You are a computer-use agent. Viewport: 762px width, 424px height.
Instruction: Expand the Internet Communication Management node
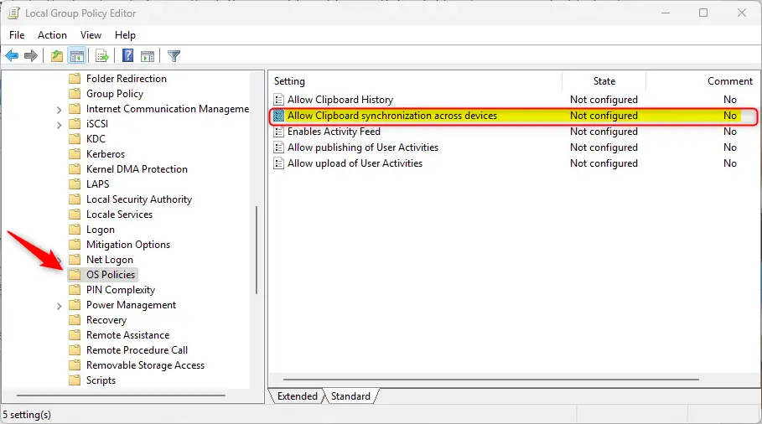tap(59, 110)
